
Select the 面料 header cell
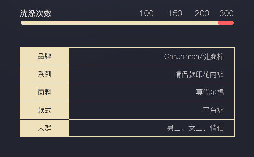click(x=45, y=92)
